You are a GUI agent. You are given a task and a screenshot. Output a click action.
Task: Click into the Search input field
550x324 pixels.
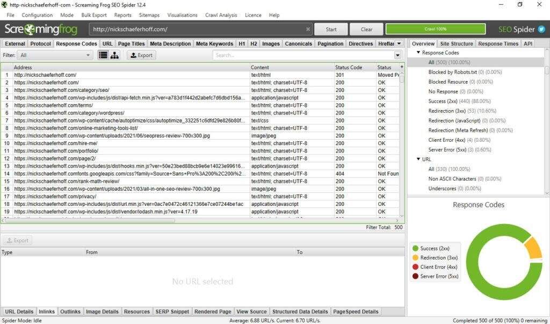pyautogui.click(x=303, y=55)
